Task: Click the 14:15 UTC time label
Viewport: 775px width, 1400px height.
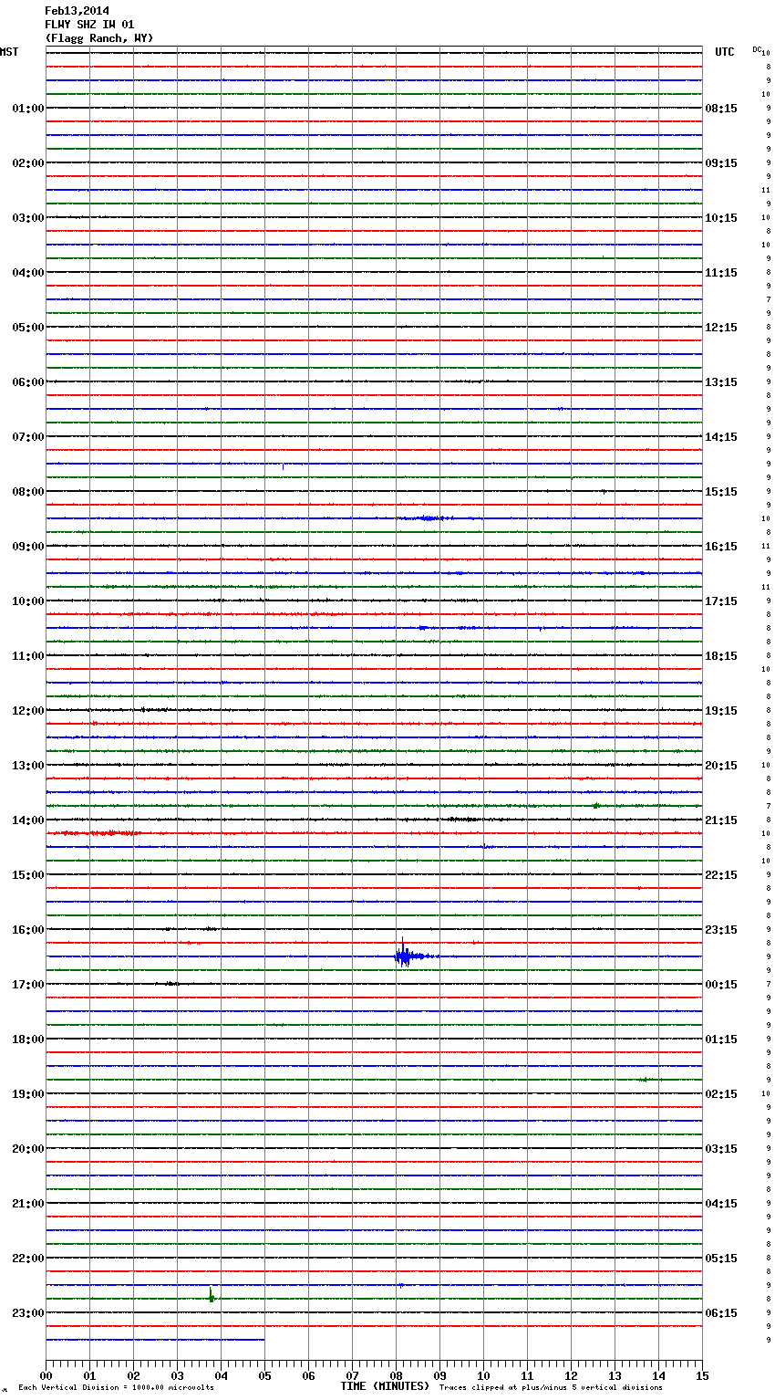Action: coord(721,437)
